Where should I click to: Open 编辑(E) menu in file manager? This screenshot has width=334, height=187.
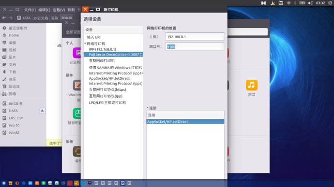click(45, 10)
